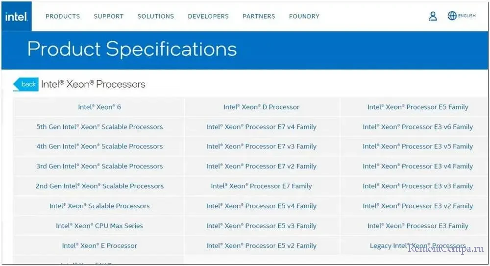The image size is (490, 266).
Task: Open the Support menu
Action: [108, 16]
